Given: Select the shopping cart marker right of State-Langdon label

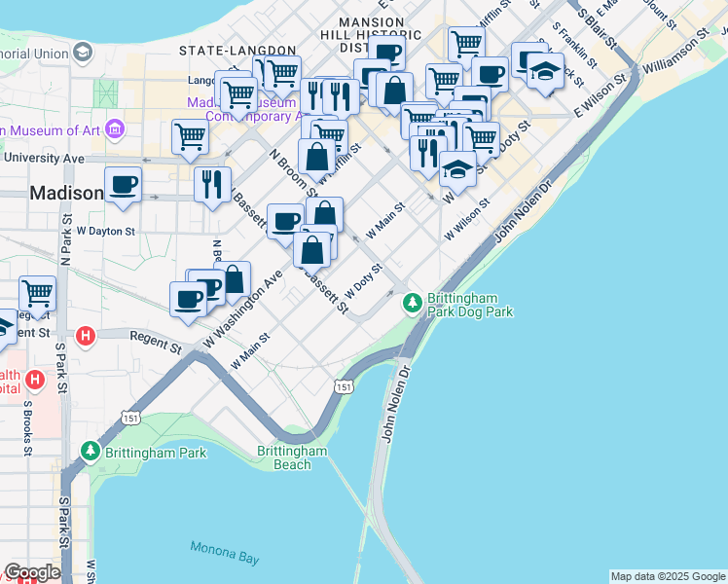Looking at the screenshot, I should 283,76.
